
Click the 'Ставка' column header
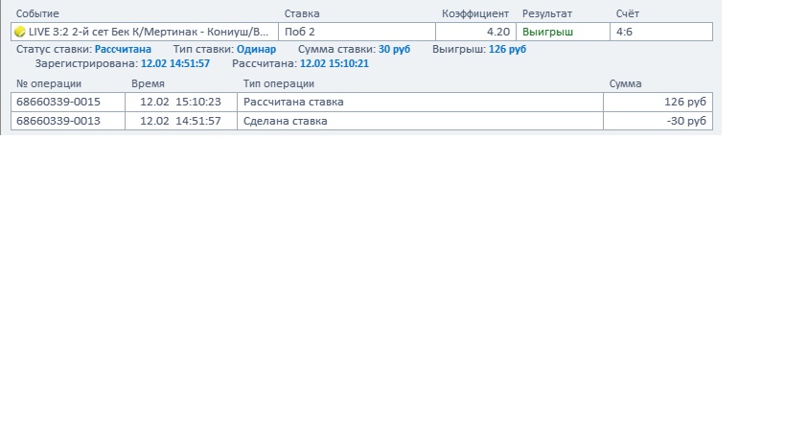click(x=302, y=13)
